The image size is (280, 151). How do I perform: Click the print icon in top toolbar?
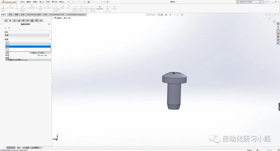pos(89,2)
